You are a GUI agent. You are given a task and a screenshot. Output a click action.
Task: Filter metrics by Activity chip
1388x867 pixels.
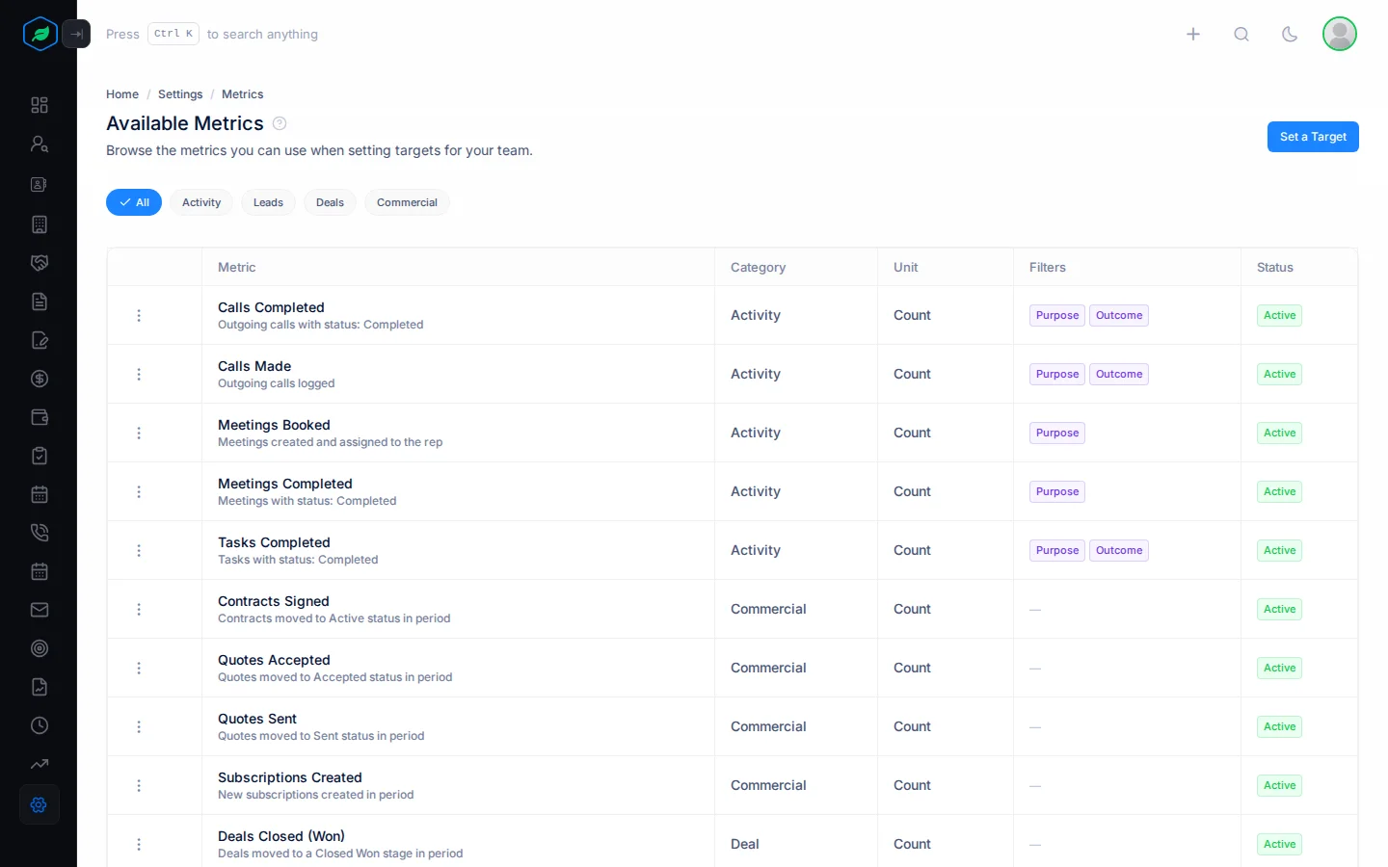pyautogui.click(x=201, y=202)
